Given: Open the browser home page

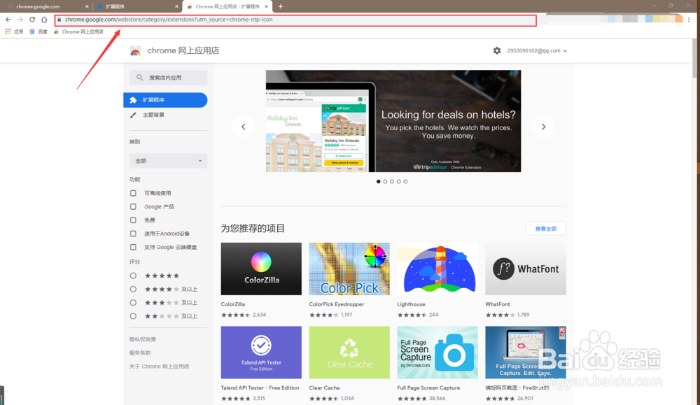Looking at the screenshot, I should 44,20.
